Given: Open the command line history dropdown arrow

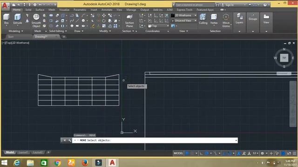Looking at the screenshot, I should (x=236, y=141).
